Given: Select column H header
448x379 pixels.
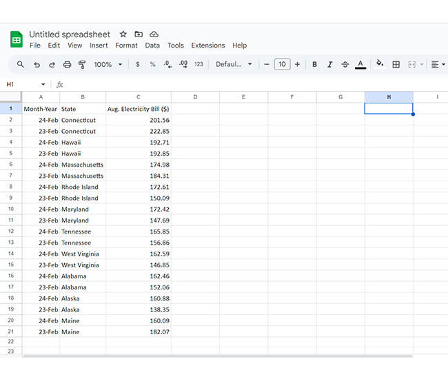Looking at the screenshot, I should (389, 97).
